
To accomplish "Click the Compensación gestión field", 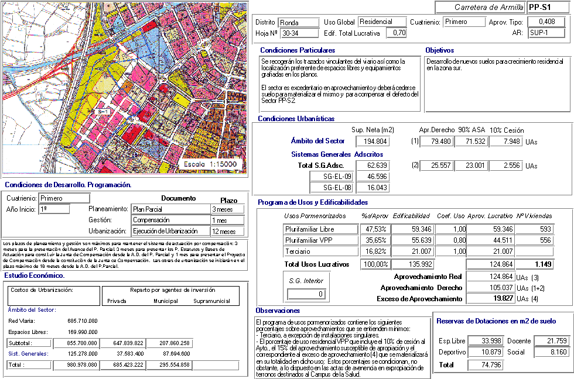I will pos(170,220).
